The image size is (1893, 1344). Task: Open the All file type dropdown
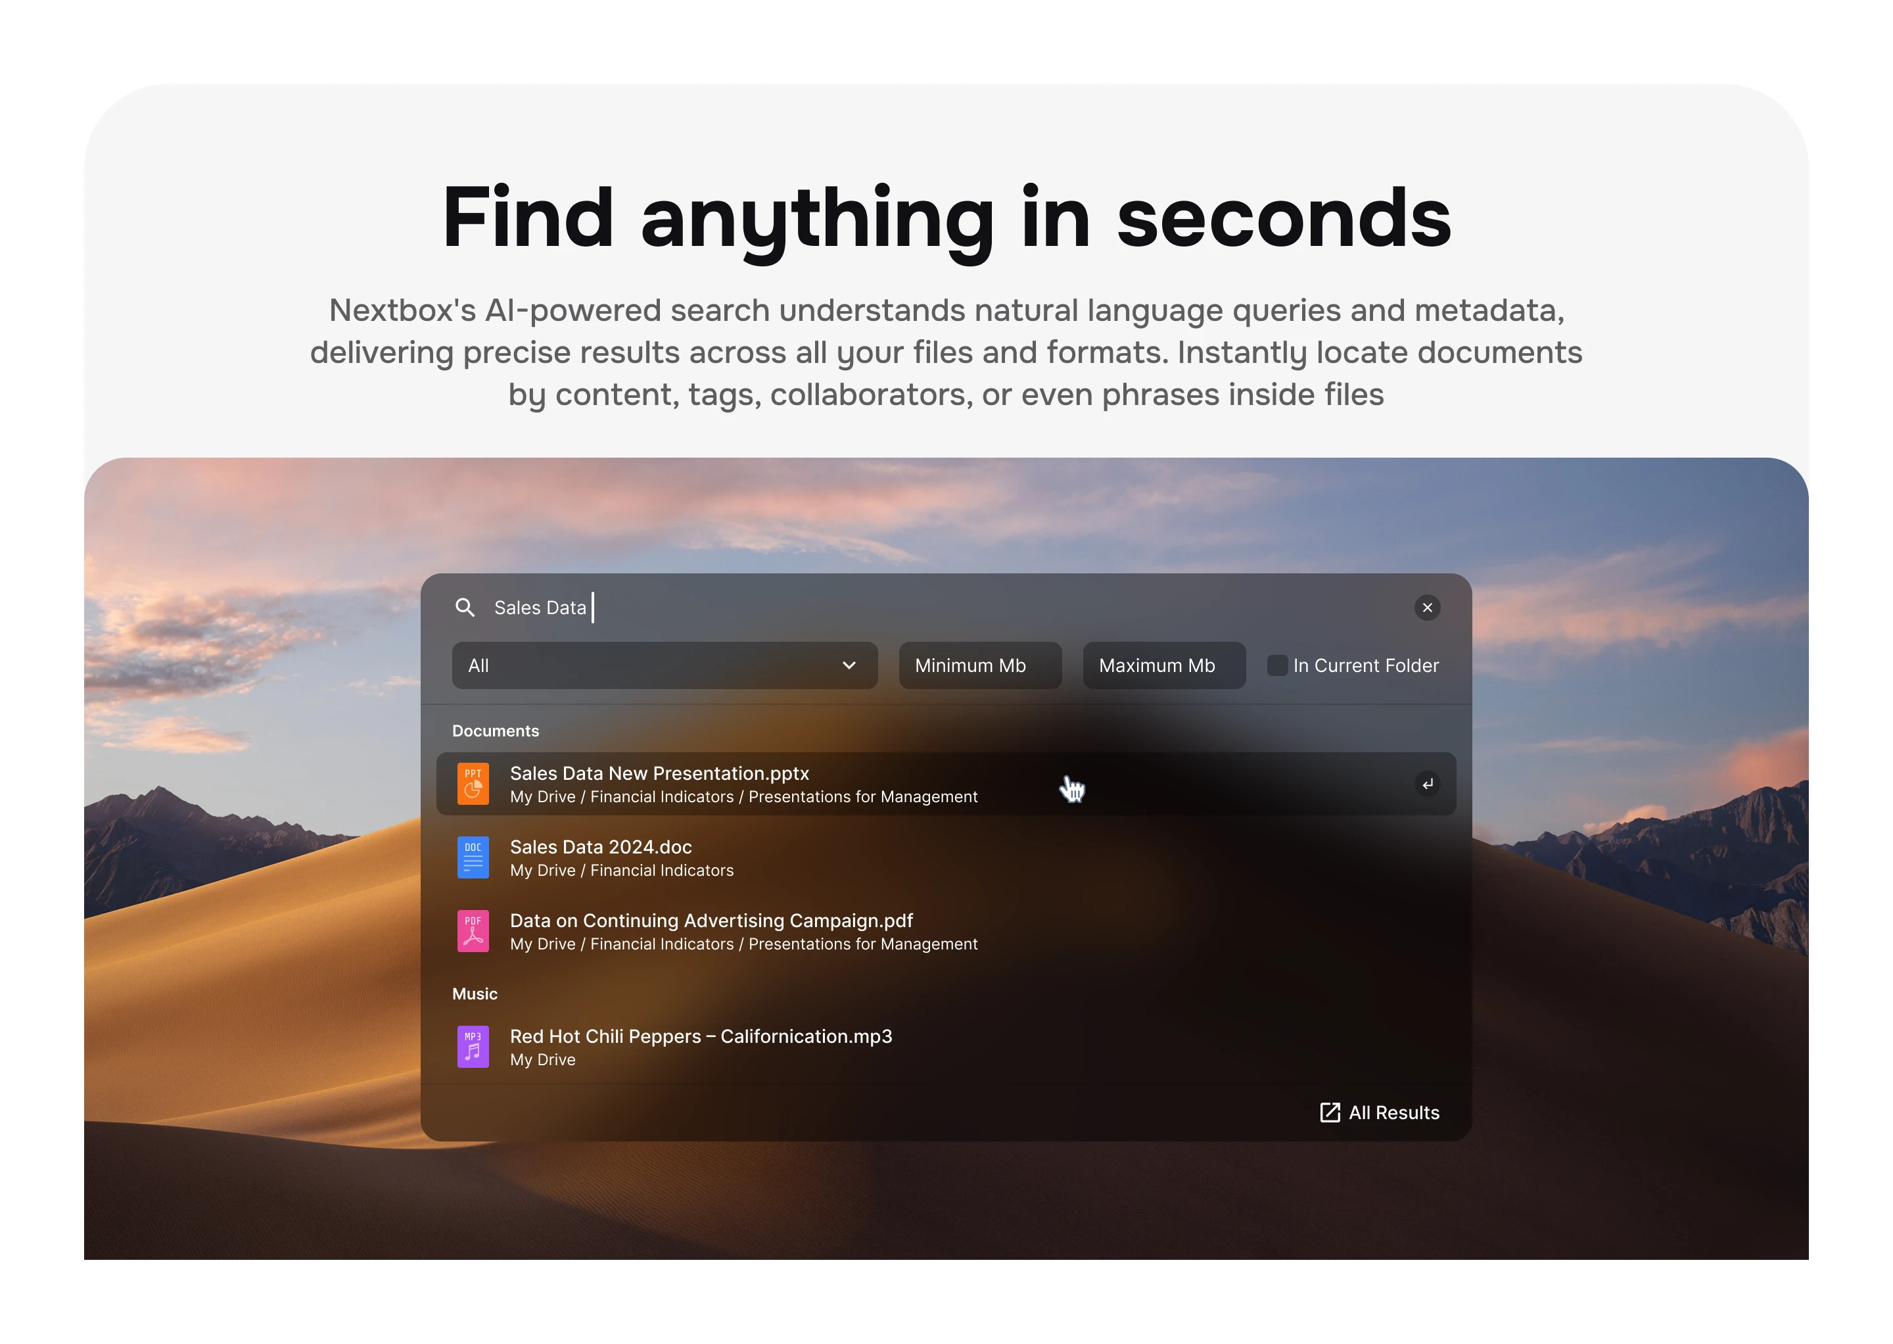click(x=665, y=665)
